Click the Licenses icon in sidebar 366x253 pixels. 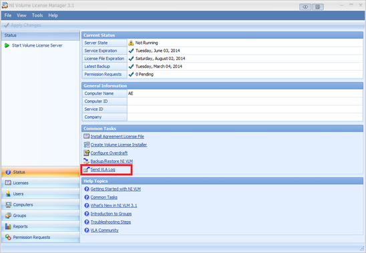coord(8,183)
